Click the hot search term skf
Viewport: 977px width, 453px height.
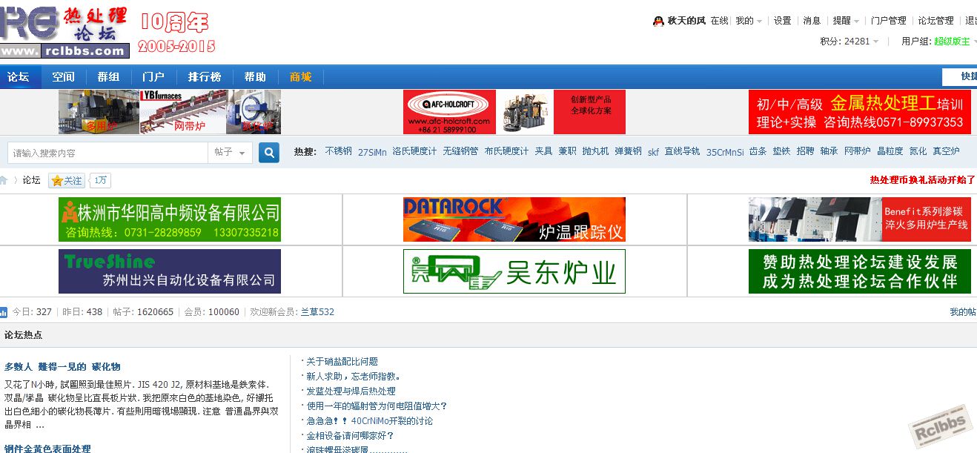tap(653, 152)
